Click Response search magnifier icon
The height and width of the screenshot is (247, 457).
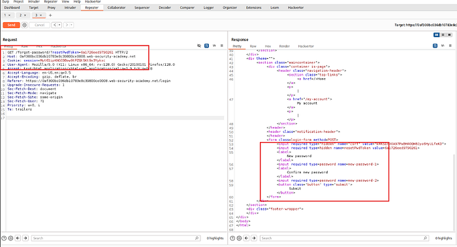425,238
